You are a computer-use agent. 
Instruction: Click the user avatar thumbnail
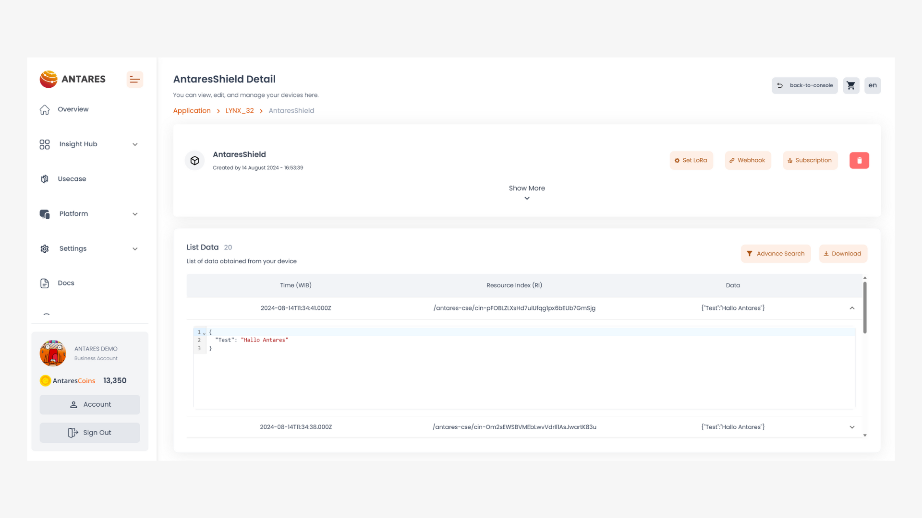[53, 353]
